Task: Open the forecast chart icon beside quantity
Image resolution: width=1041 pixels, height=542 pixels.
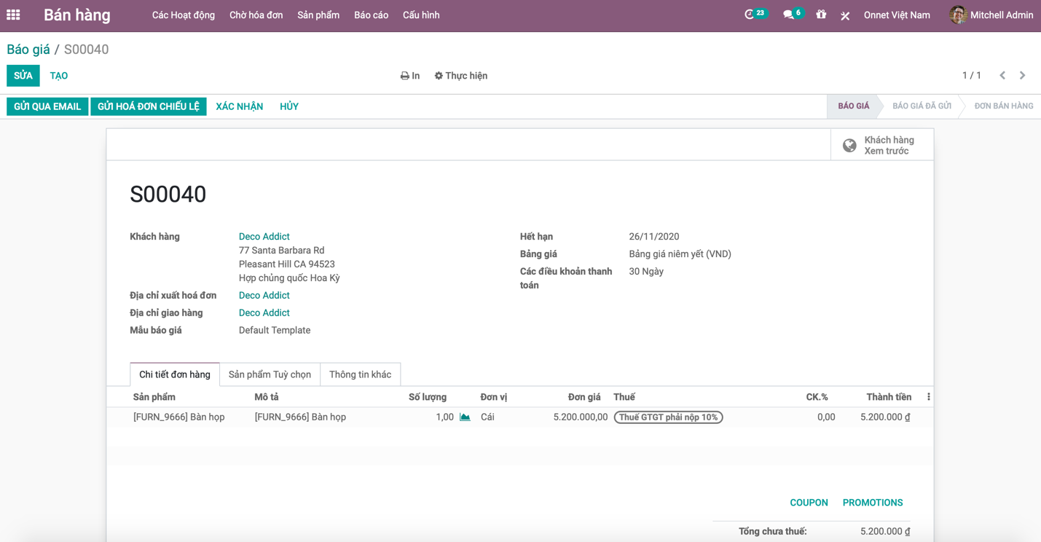Action: [x=465, y=417]
